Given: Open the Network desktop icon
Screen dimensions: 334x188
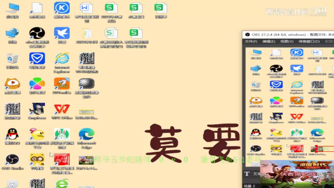Looking at the screenshot, I should tap(13, 36).
